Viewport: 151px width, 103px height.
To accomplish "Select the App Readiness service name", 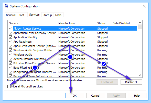I will pyautogui.click(x=23, y=42).
